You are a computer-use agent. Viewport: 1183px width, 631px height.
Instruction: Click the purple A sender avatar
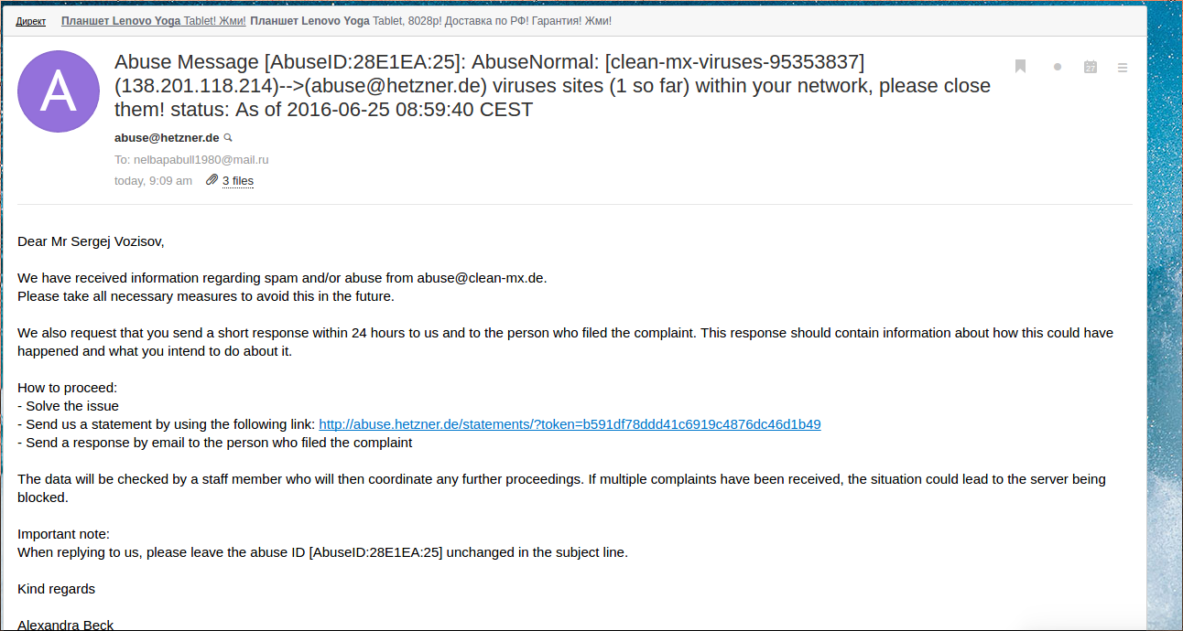point(59,91)
